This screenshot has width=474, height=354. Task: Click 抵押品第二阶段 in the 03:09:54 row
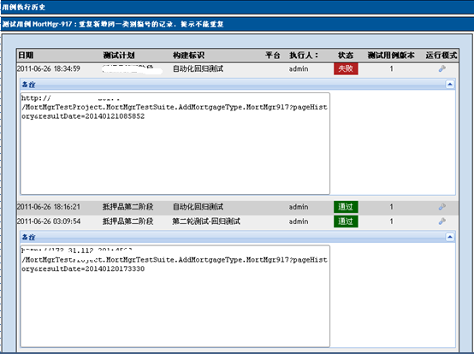[127, 221]
